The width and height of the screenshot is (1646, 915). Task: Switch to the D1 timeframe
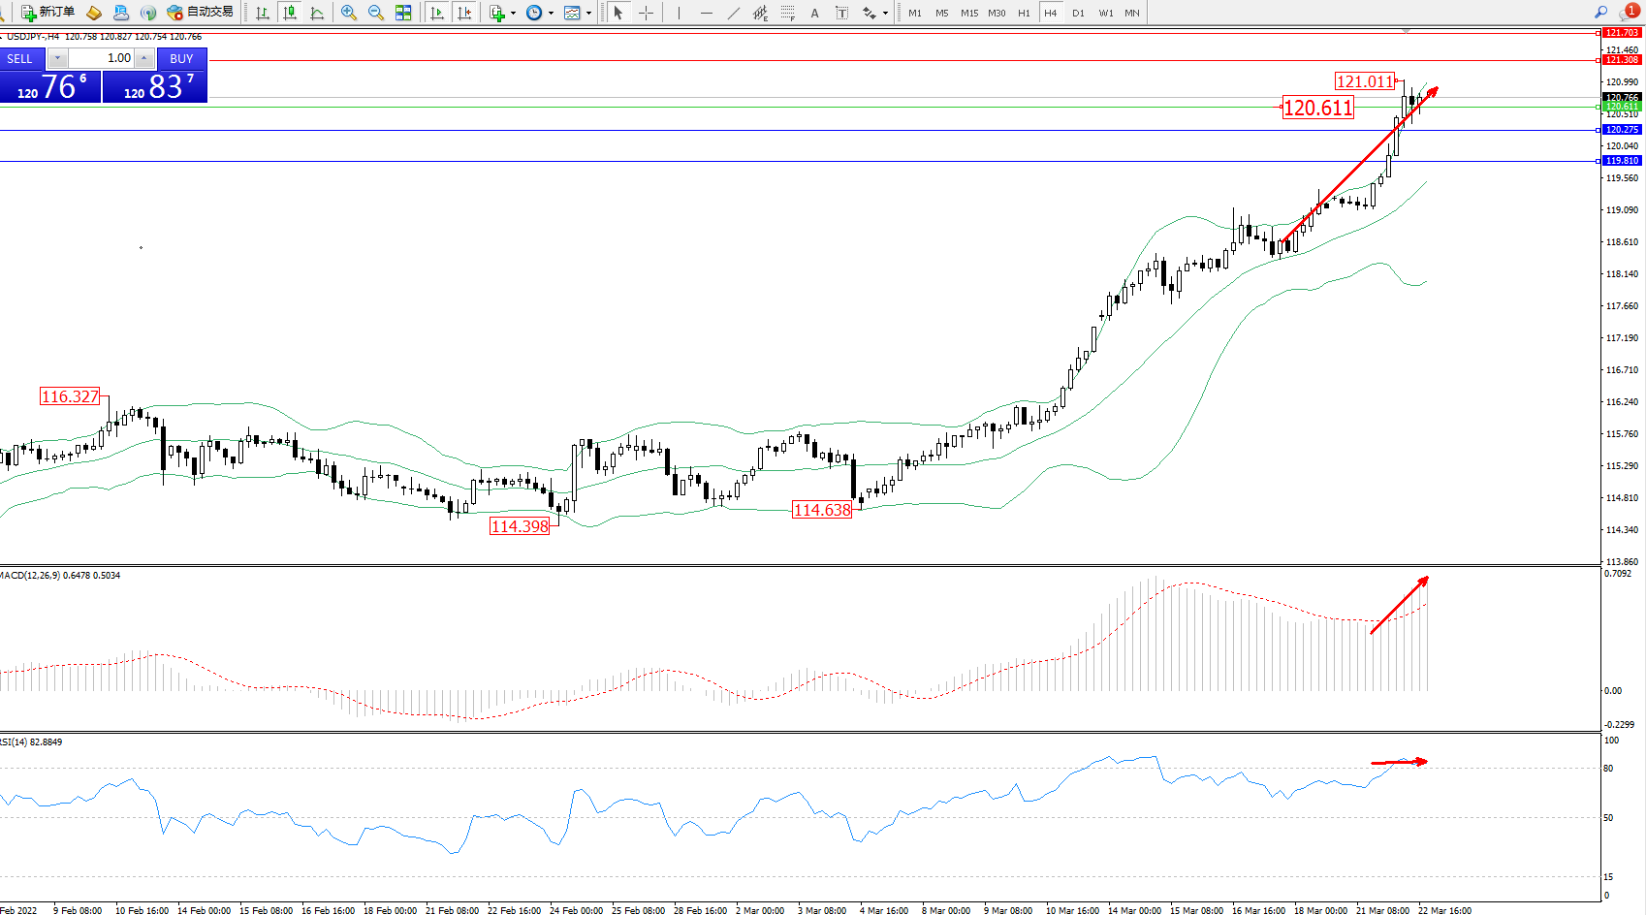1078,13
